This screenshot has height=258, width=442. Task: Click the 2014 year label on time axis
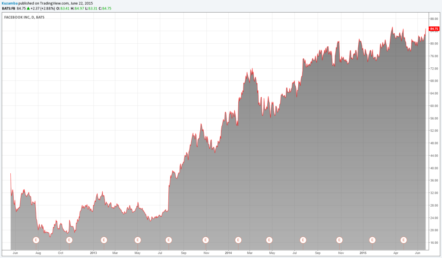tap(228, 253)
